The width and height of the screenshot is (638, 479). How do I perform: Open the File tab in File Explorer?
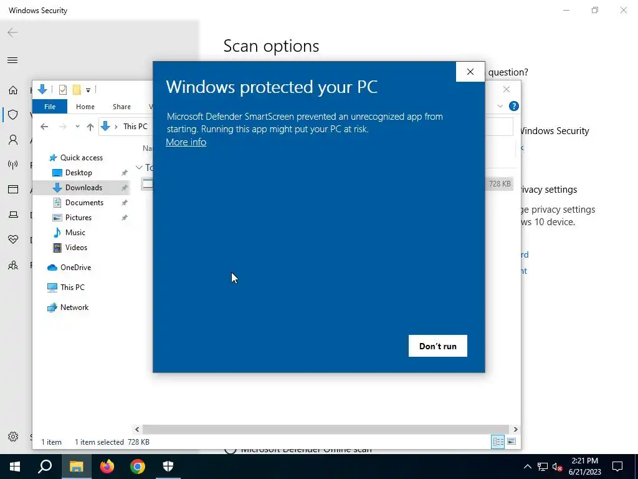pyautogui.click(x=50, y=106)
